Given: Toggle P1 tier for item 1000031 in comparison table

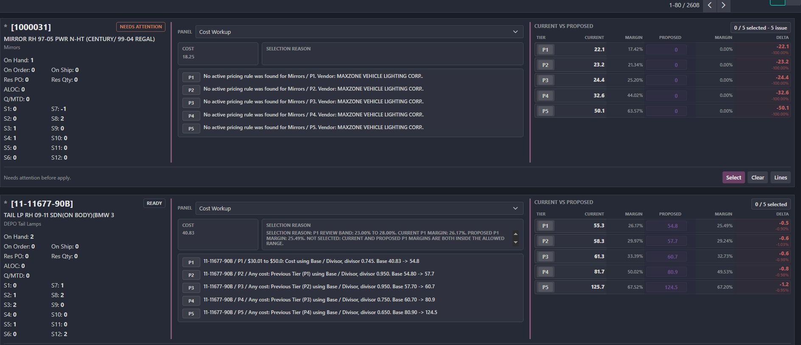Looking at the screenshot, I should pos(545,50).
